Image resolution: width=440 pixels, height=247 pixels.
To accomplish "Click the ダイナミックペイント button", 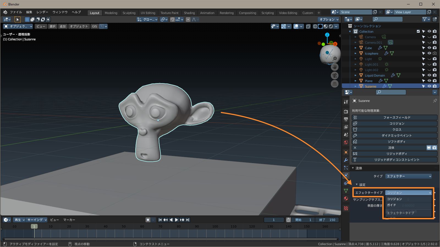I will point(394,136).
